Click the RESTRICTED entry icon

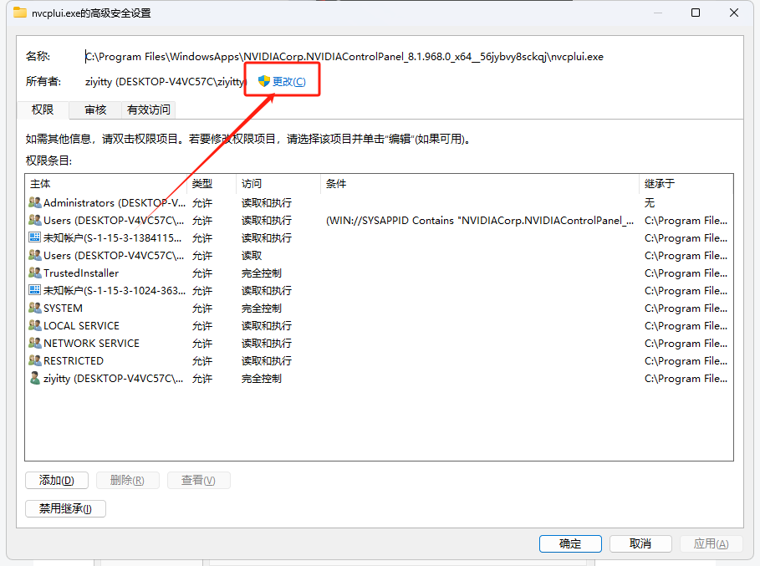click(35, 360)
